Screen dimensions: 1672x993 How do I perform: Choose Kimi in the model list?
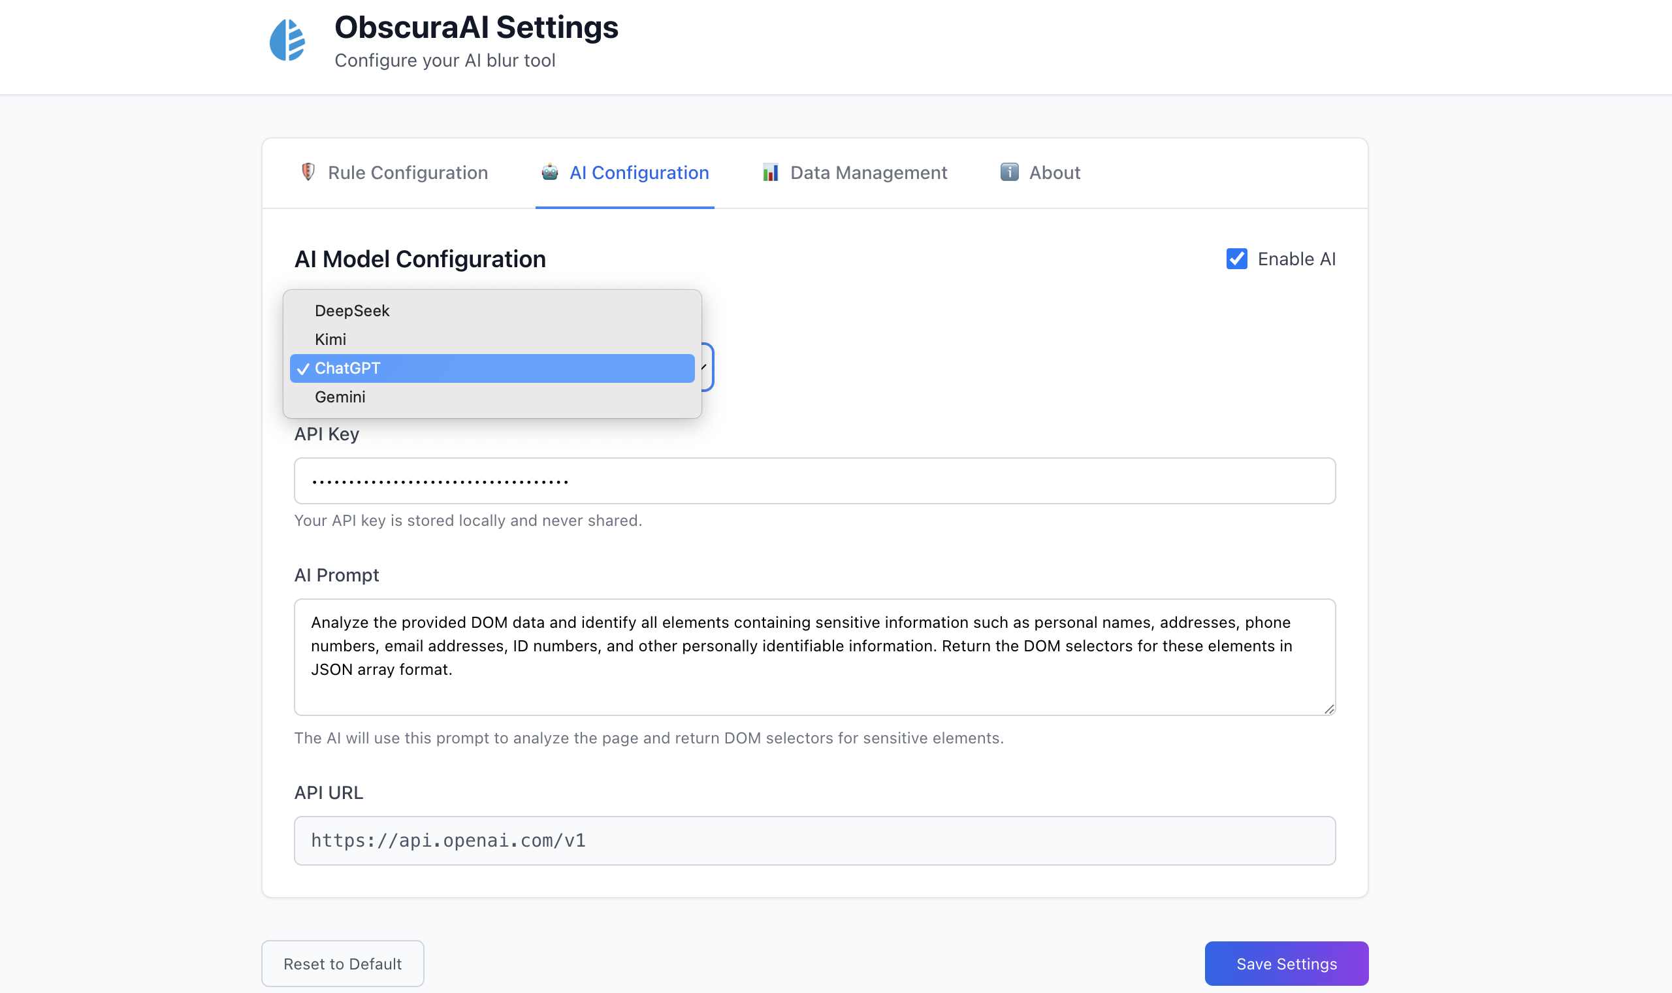tap(331, 339)
